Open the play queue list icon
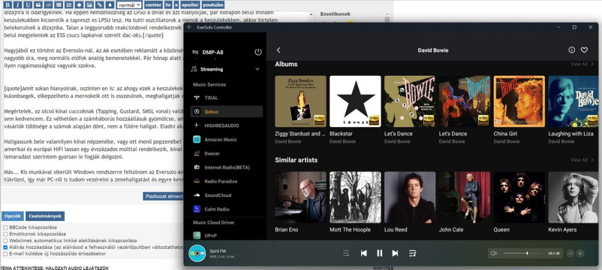 coord(412,253)
